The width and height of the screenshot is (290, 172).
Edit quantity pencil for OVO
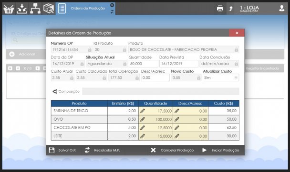tap(143, 119)
